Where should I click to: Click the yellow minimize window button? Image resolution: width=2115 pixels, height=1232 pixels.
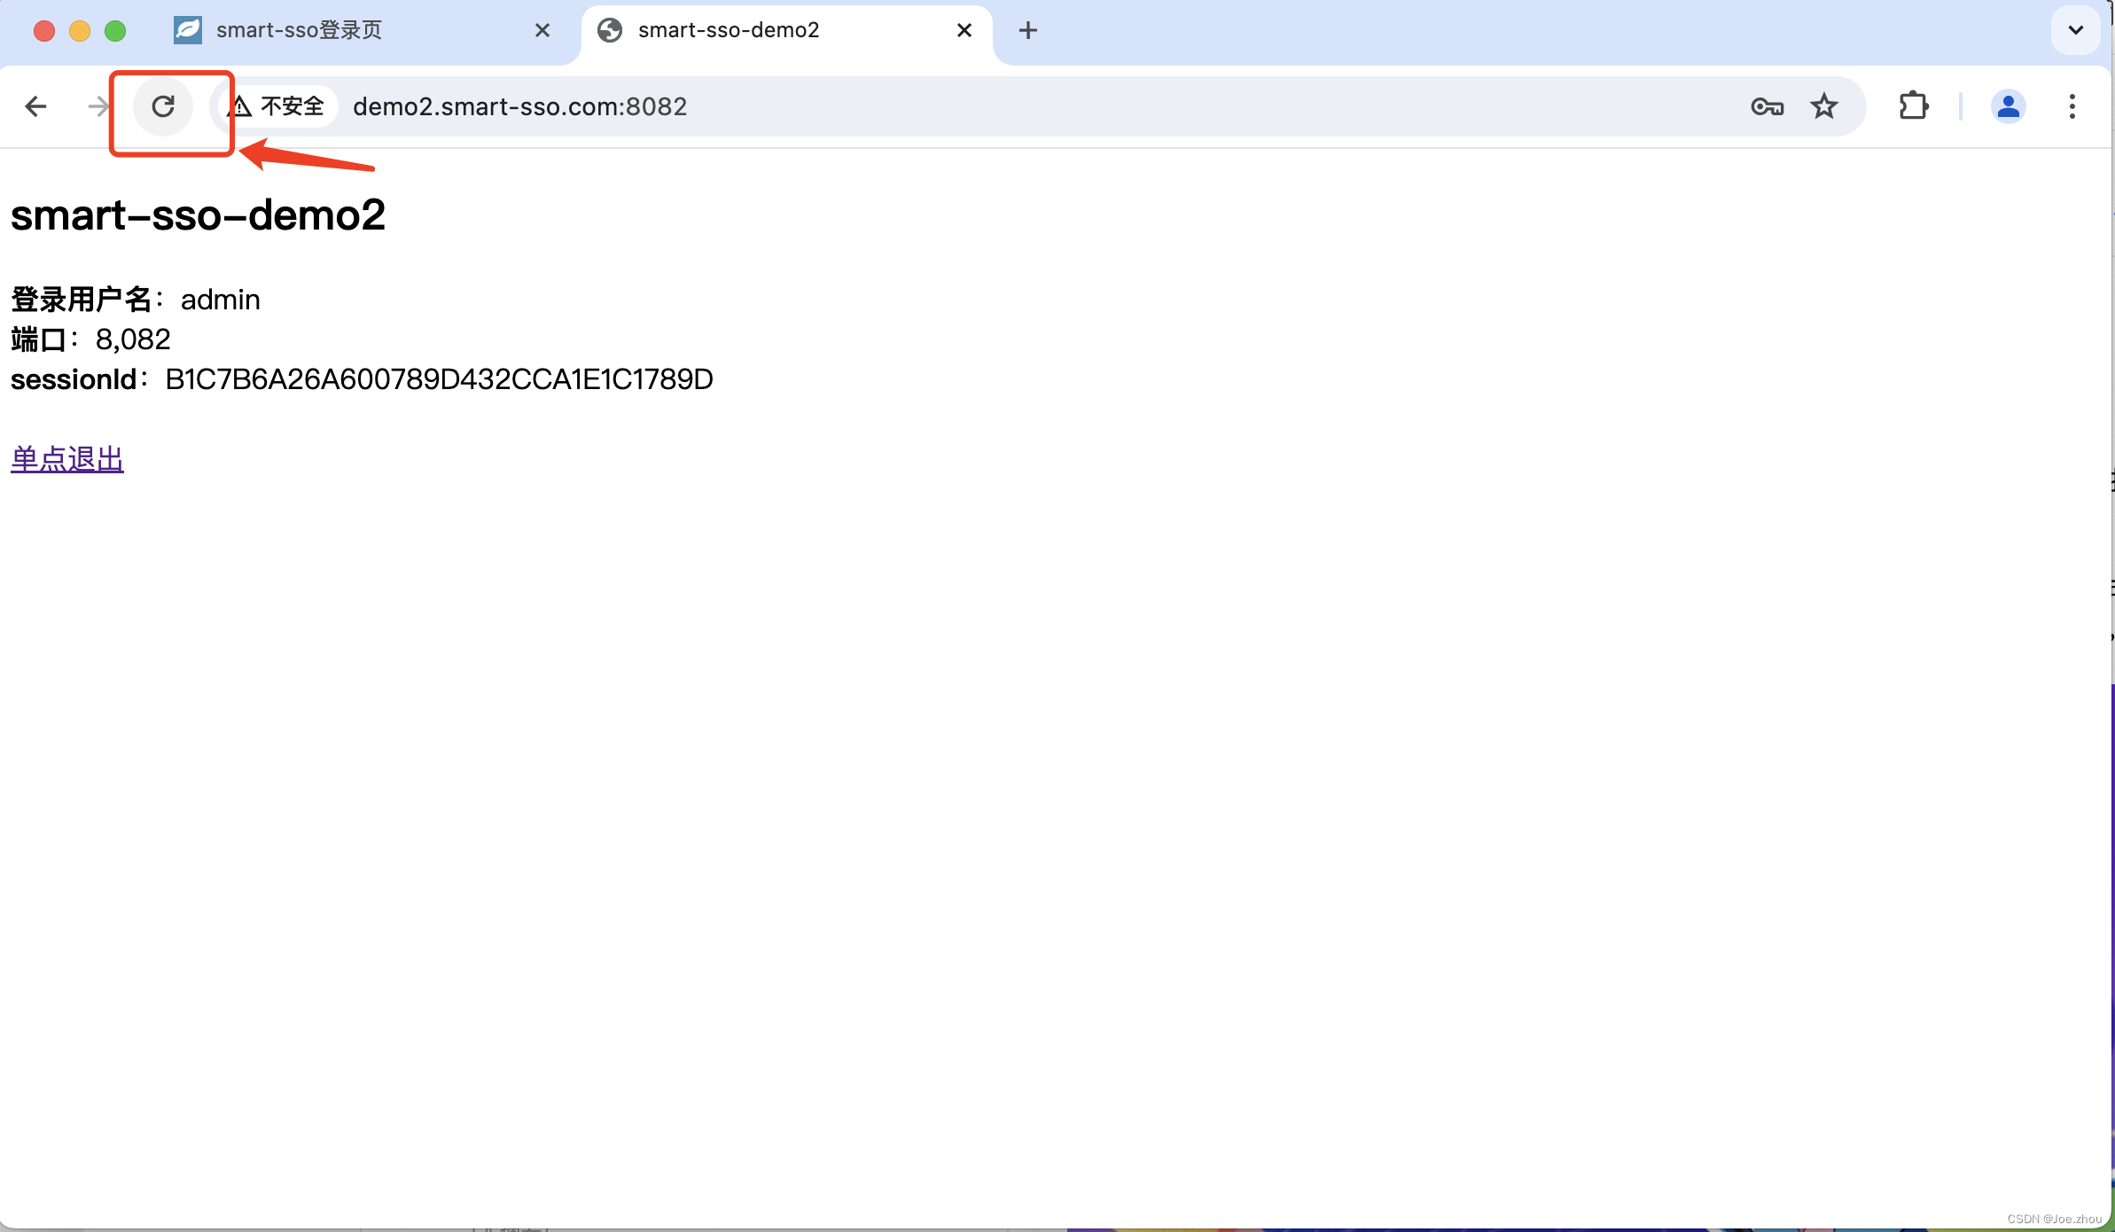[80, 31]
